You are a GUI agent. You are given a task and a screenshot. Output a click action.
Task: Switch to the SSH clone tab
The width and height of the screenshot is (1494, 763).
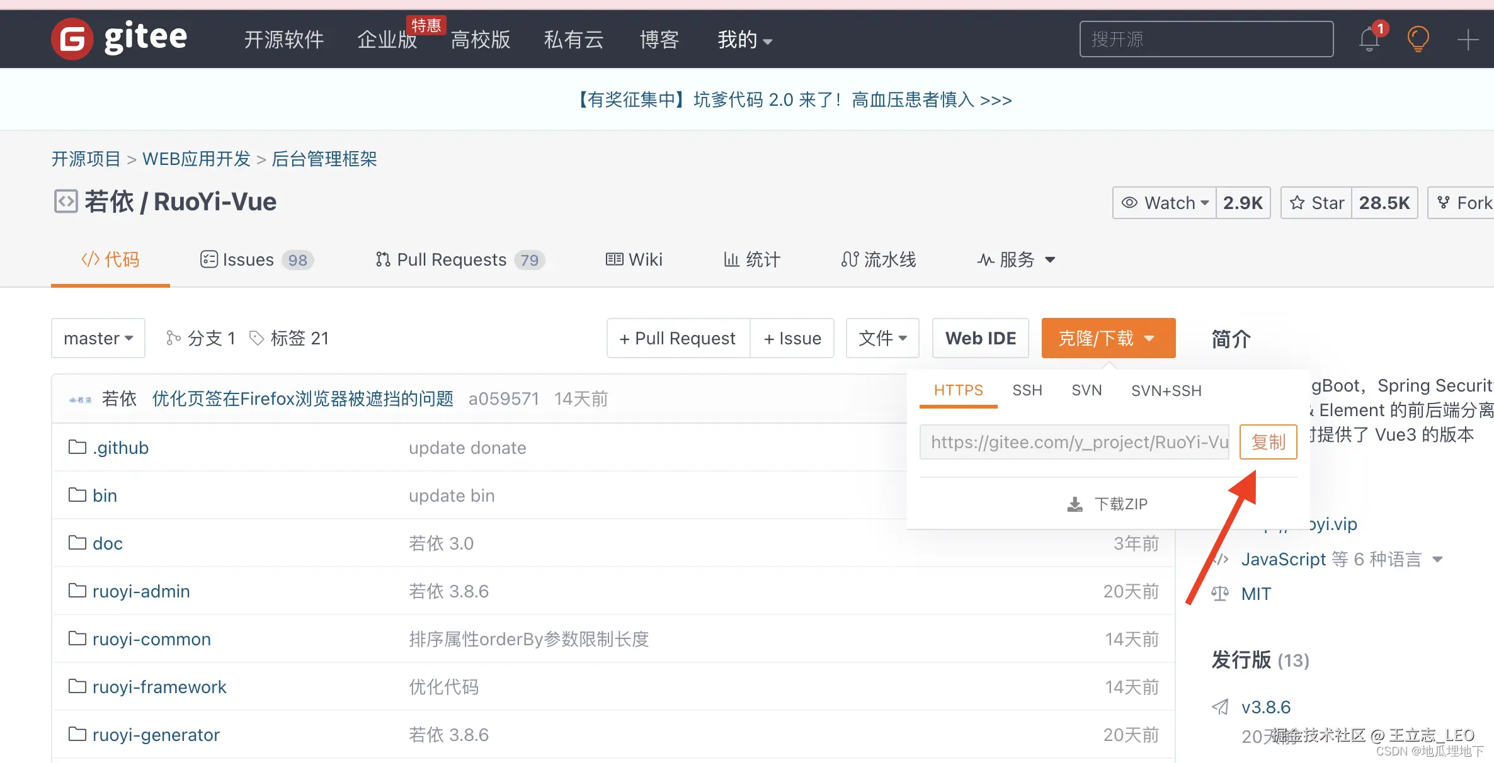point(1027,390)
